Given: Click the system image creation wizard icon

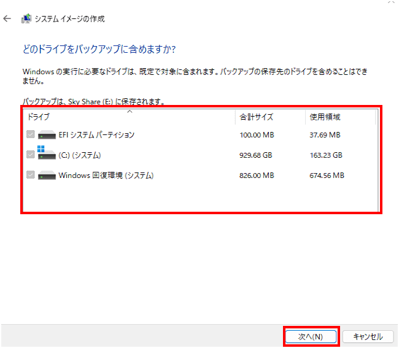Looking at the screenshot, I should pos(26,18).
